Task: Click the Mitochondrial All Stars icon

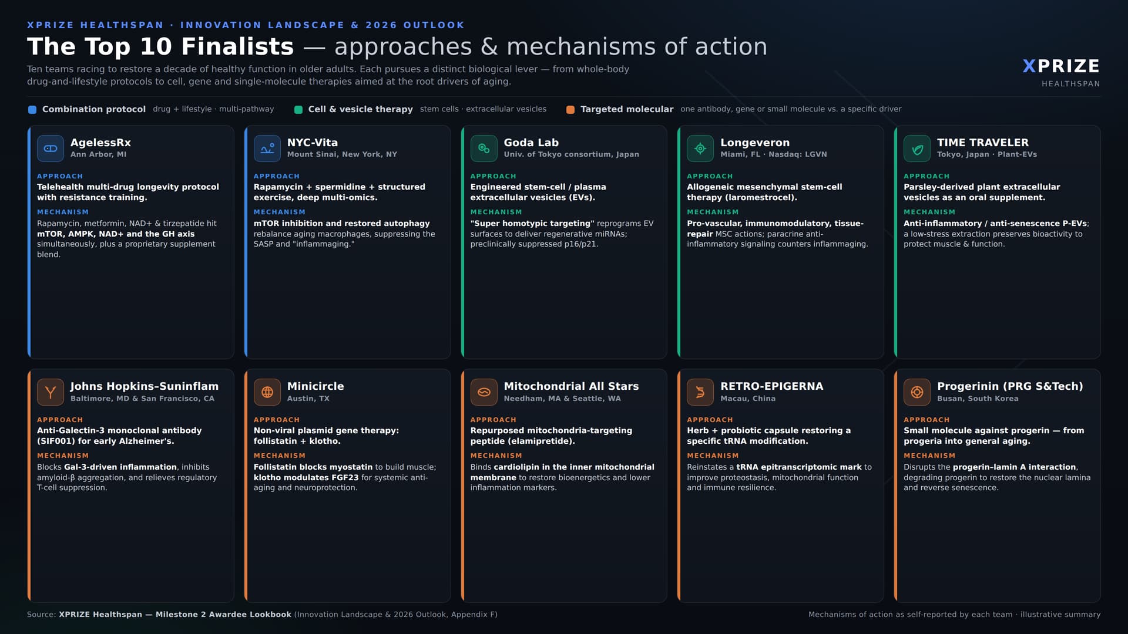Action: tap(484, 392)
